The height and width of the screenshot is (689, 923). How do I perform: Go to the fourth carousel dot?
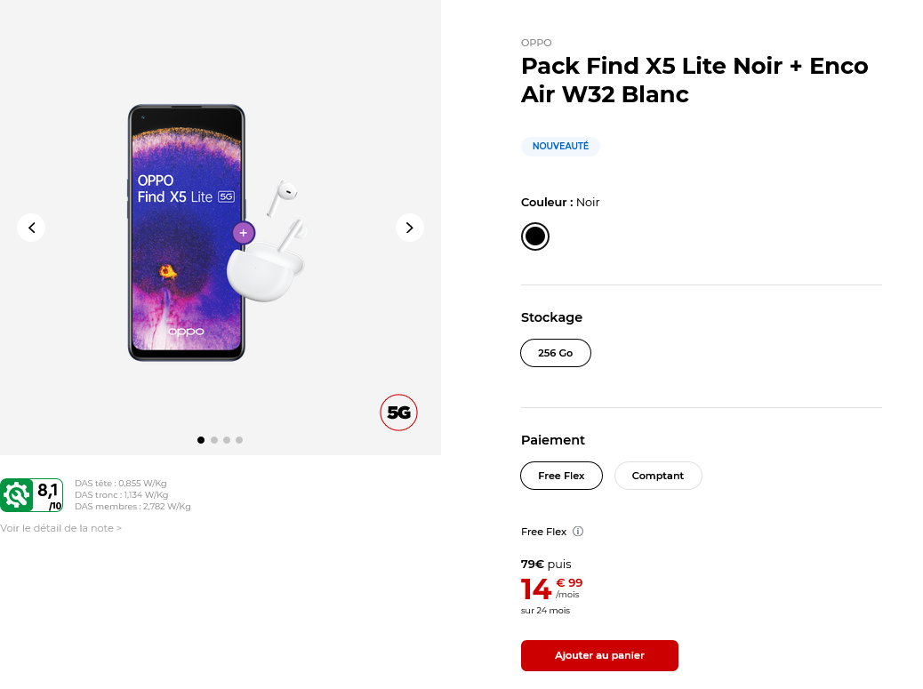pyautogui.click(x=239, y=440)
